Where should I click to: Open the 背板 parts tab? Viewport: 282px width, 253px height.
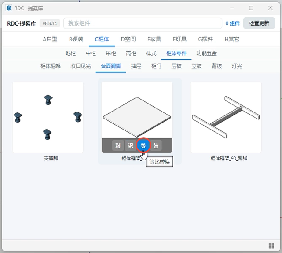[216, 66]
